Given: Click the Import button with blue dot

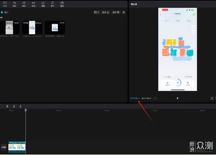Looking at the screenshot, I should [4, 12].
